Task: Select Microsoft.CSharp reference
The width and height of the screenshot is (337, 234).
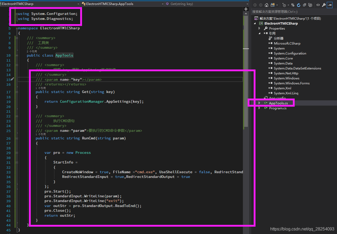Action: (287, 43)
